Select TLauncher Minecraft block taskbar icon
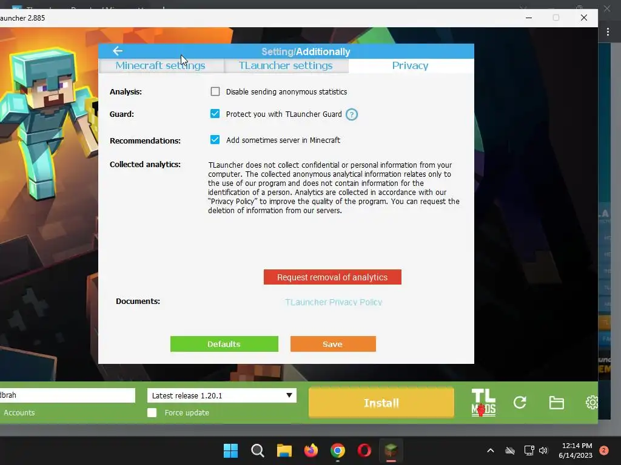 coord(391,450)
